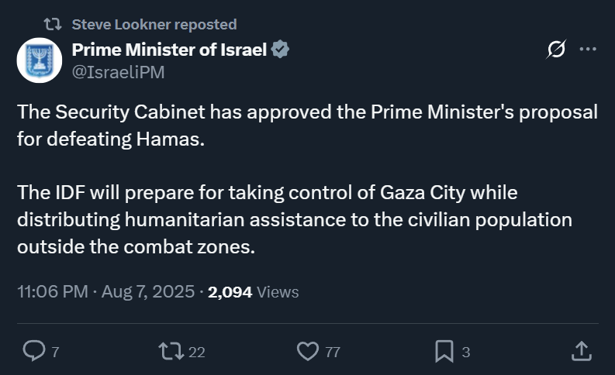Click the repost count 22
This screenshot has width=615, height=375.
197,352
